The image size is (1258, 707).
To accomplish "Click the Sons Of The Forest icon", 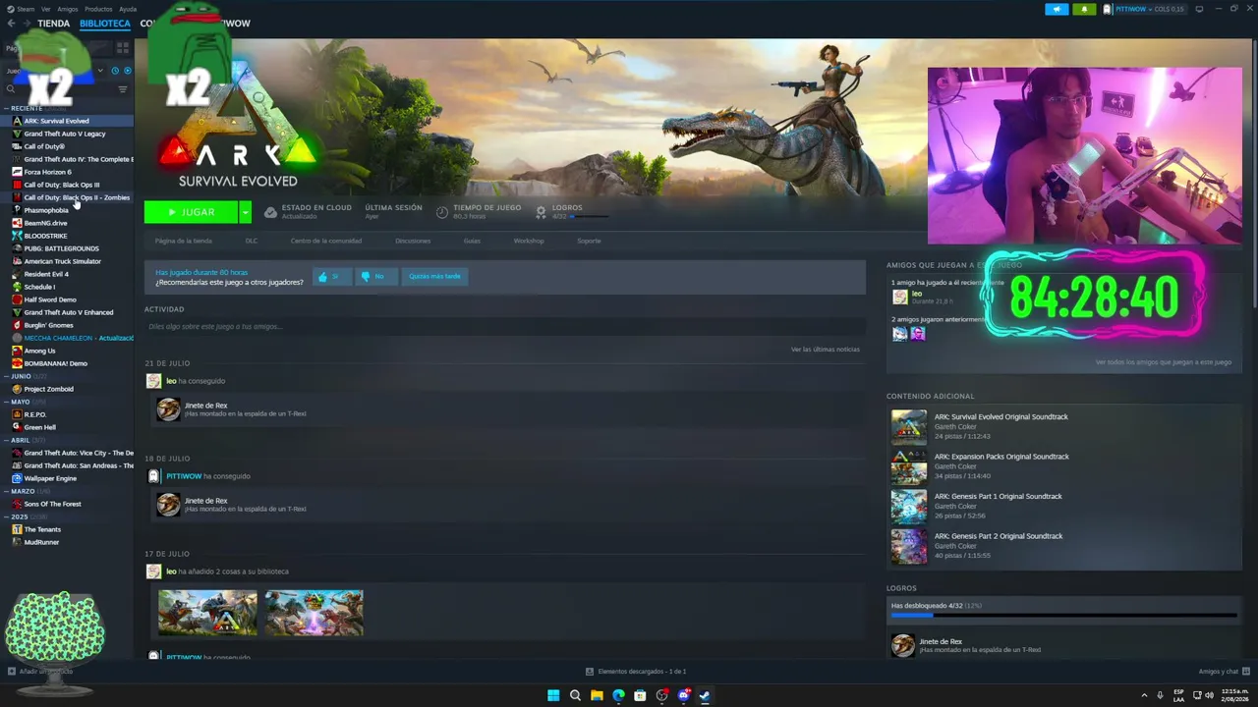I will point(17,504).
